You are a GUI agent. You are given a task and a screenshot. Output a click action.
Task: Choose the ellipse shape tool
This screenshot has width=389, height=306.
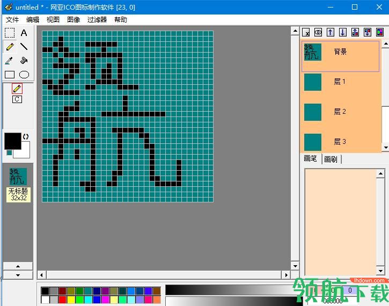tap(24, 75)
